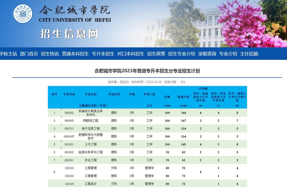
Task: Click code cell 080701
Action: [x=69, y=128]
